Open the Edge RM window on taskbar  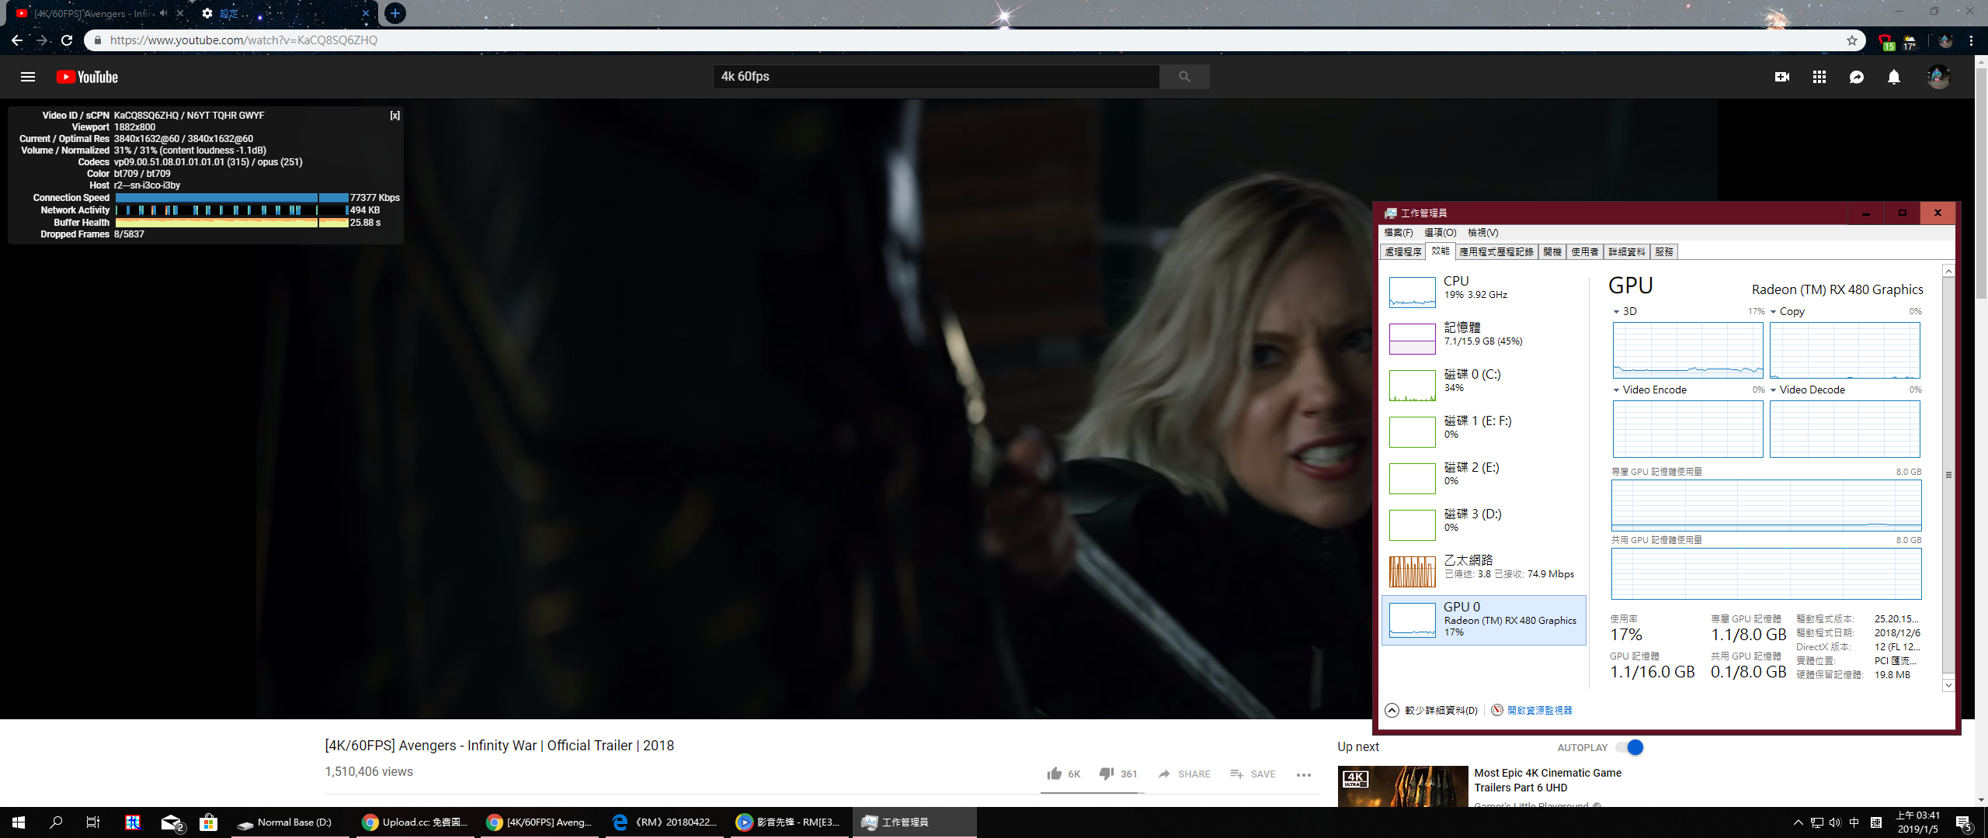coord(666,822)
